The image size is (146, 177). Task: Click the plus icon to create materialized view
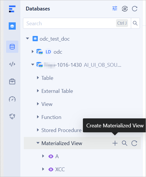pyautogui.click(x=115, y=143)
